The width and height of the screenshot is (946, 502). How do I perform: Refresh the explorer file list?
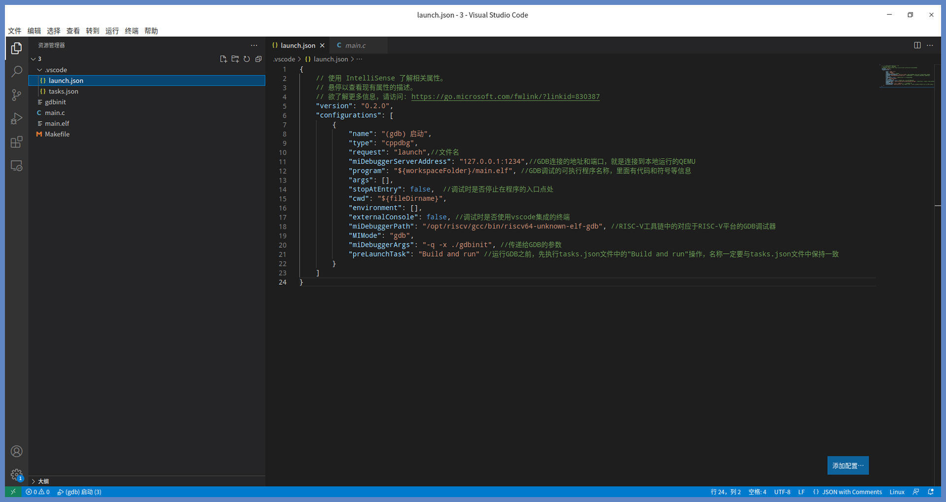point(247,59)
